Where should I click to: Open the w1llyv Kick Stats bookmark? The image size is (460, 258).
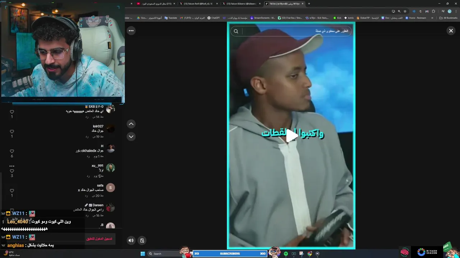click(317, 18)
